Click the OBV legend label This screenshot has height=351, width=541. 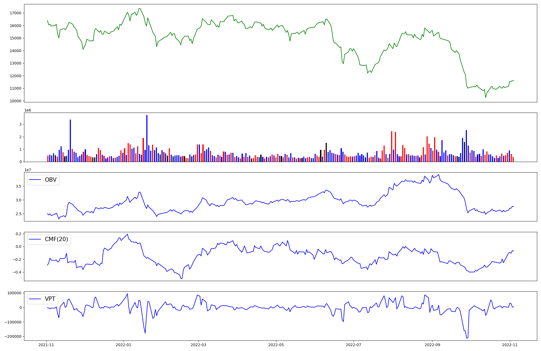[51, 180]
